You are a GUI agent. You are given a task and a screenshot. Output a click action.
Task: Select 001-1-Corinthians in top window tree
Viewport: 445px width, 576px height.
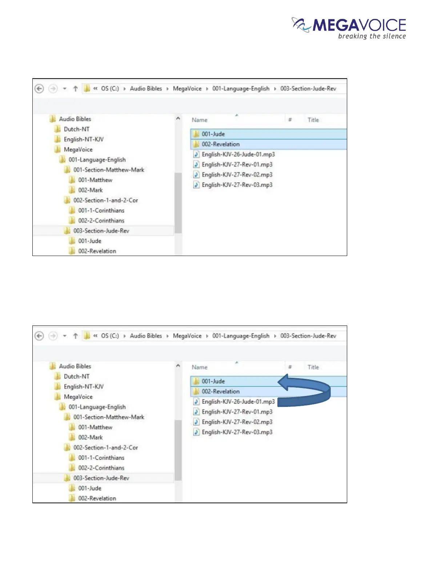[x=97, y=211]
